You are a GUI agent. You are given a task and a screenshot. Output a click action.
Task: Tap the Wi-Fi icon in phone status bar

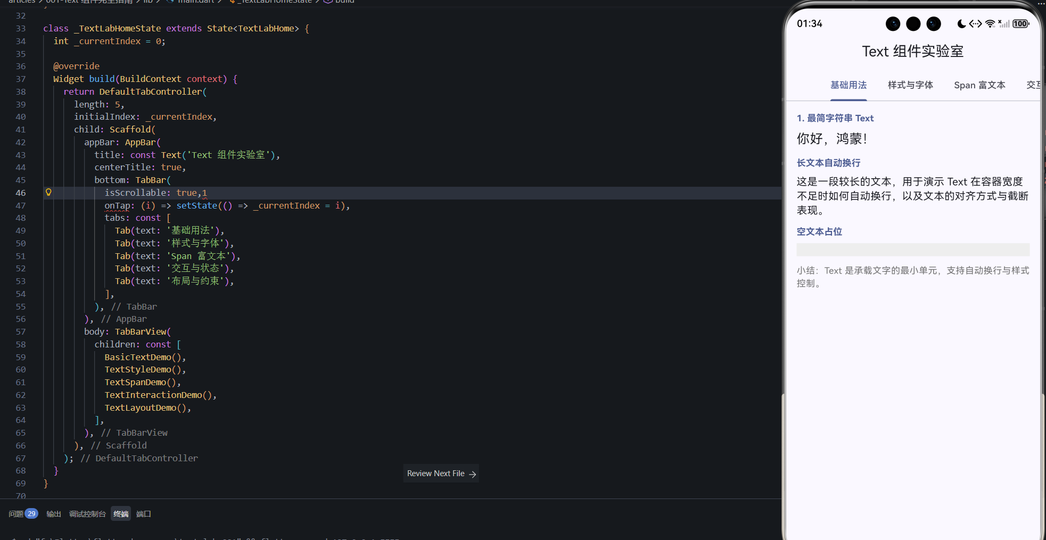tap(990, 24)
